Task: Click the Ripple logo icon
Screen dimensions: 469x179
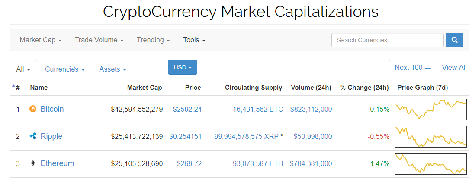Action: 33,136
